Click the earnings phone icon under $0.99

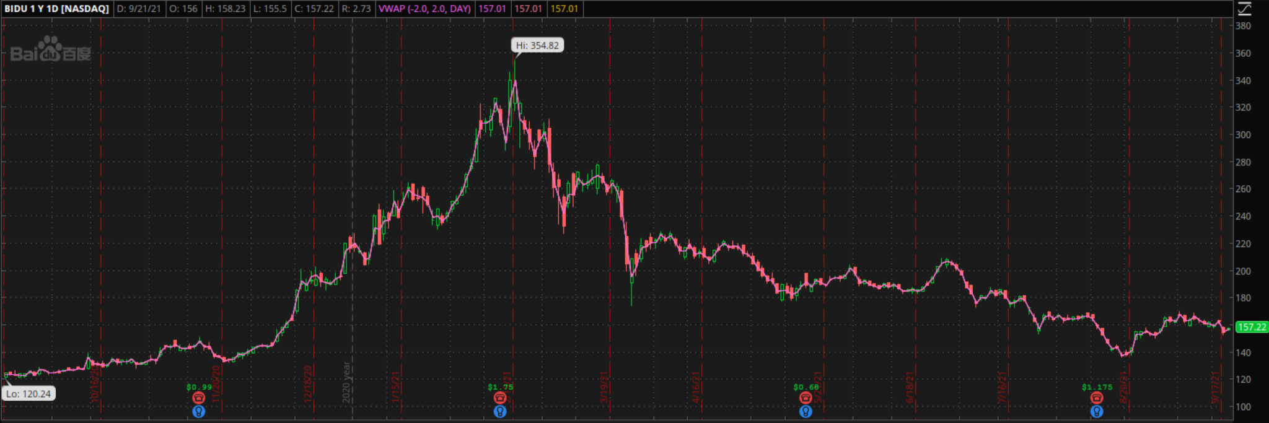198,398
